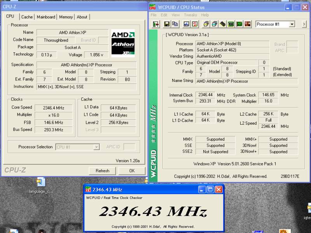Open the Help menu in WCPUID
Screen dimensions: 311x233
point(205,15)
